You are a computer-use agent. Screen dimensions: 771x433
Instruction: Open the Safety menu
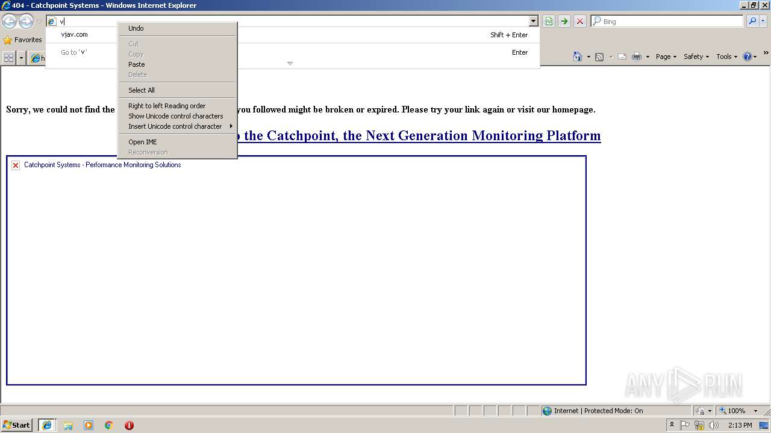pyautogui.click(x=696, y=57)
